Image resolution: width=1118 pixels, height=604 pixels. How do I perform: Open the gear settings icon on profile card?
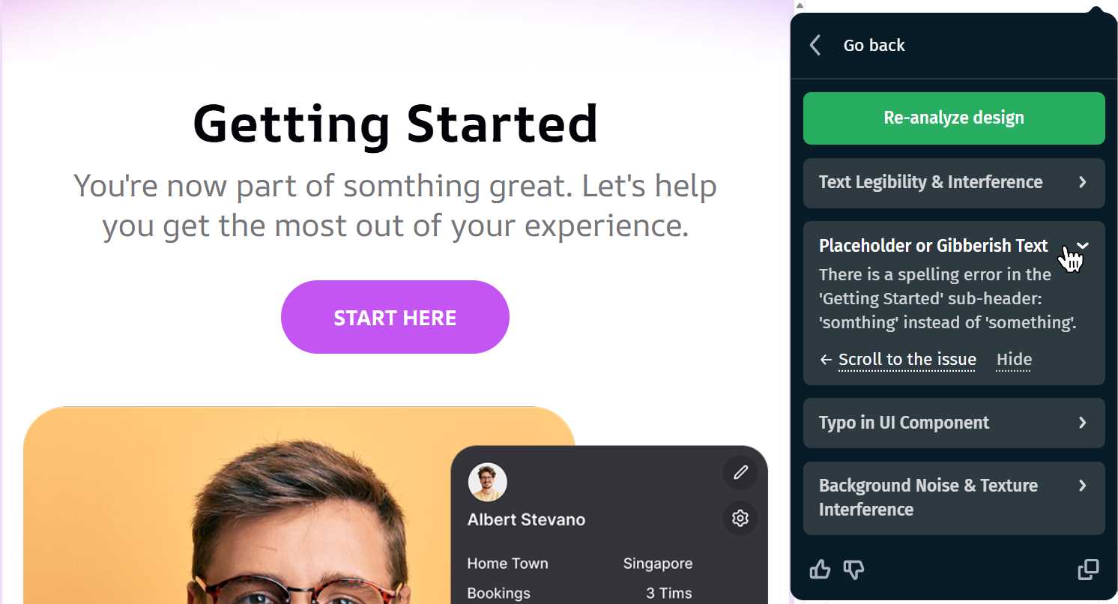pyautogui.click(x=740, y=519)
